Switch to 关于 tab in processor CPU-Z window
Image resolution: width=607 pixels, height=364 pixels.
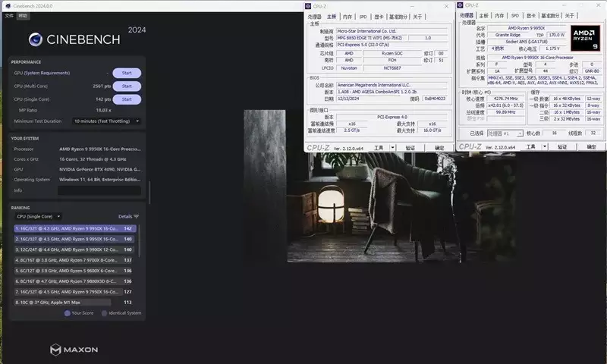point(570,15)
